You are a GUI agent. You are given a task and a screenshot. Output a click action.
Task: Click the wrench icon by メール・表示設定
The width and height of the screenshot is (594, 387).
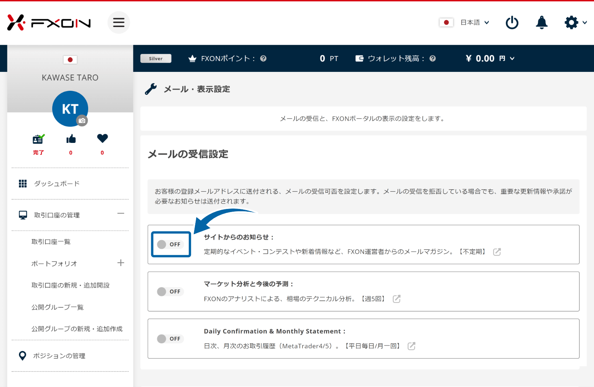[x=151, y=89]
